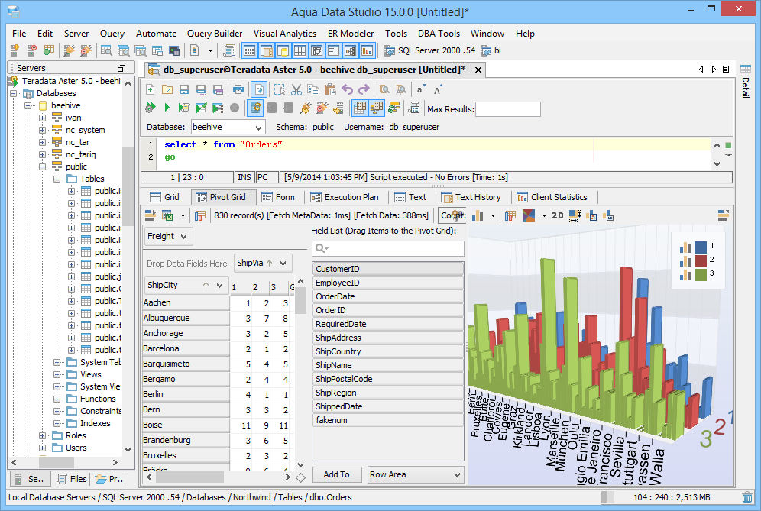
Task: Switch to the Client Statistics tab
Action: pyautogui.click(x=552, y=197)
